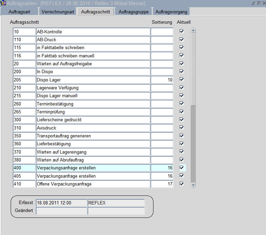Toggle Aktuell checkbox for Offene Verpackungsanfrage
The image size is (266, 235).
click(182, 184)
